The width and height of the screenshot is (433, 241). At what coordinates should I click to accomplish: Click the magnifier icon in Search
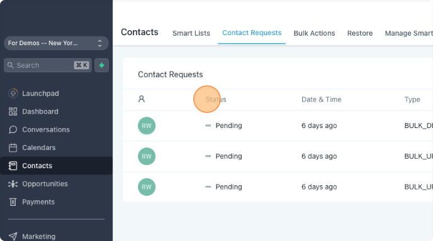tap(11, 65)
